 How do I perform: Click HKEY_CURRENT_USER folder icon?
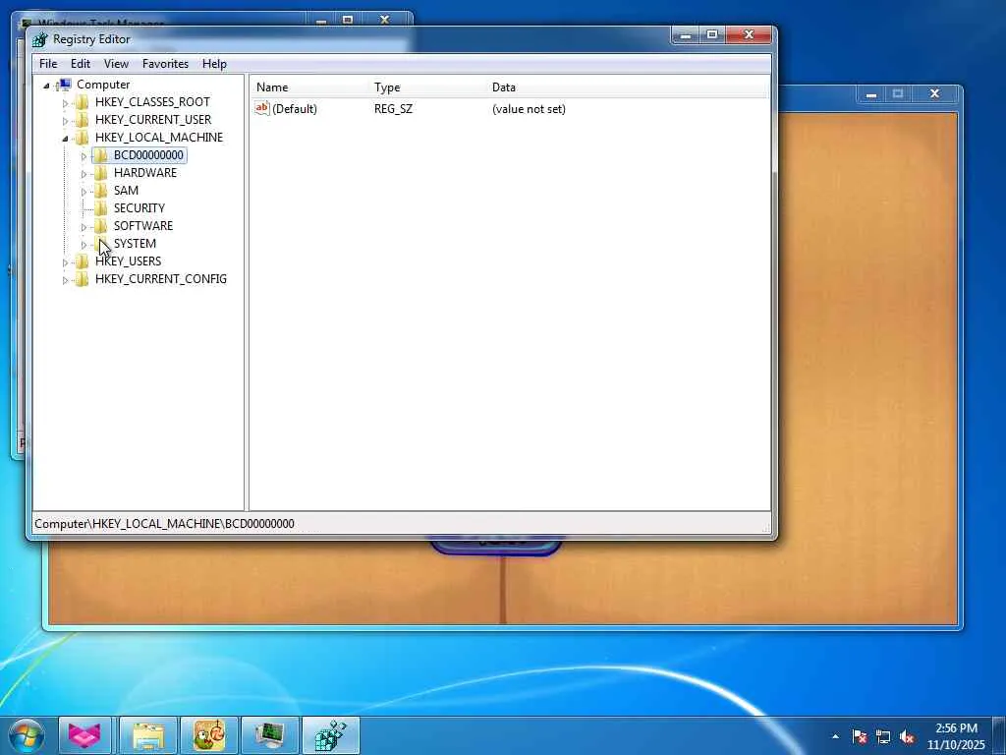point(83,119)
